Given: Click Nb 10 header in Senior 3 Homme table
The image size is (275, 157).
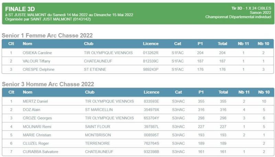Looking at the screenshot, I should [x=264, y=92].
